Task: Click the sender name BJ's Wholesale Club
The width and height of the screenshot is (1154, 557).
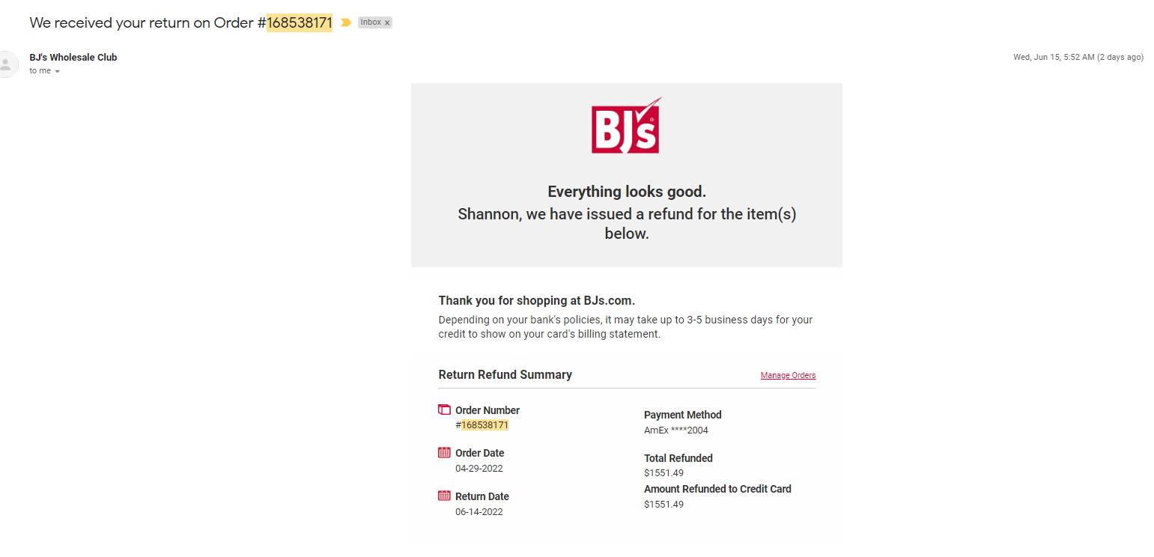Action: 73,57
